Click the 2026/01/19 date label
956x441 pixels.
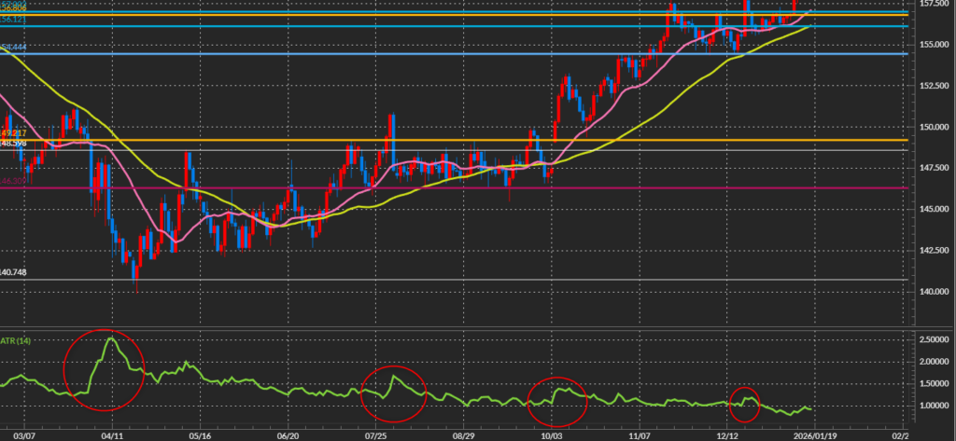coord(814,434)
